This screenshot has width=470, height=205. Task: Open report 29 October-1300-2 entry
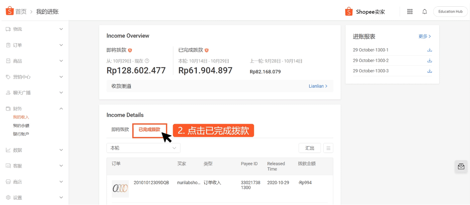pos(371,61)
